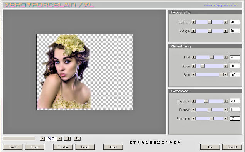
Task: Decrease Red channel with left arrow
Action: (x=193, y=57)
